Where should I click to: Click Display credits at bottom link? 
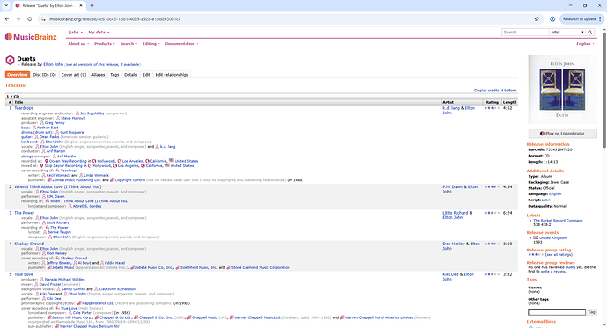click(494, 91)
